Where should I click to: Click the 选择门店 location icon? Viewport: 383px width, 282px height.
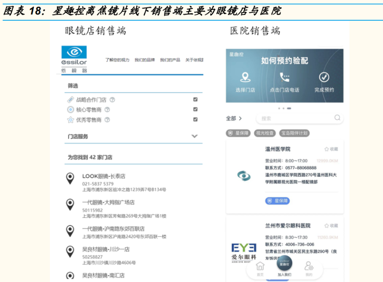click(x=245, y=77)
